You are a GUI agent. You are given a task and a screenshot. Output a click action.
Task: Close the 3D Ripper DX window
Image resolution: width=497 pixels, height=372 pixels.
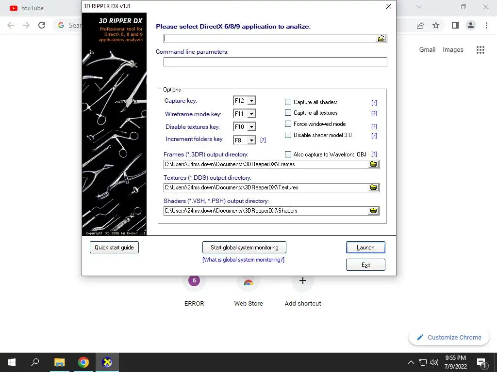(x=389, y=6)
